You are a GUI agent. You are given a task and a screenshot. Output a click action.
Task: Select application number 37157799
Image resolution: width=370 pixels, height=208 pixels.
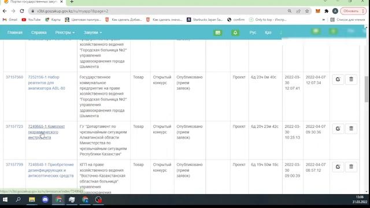14,165
